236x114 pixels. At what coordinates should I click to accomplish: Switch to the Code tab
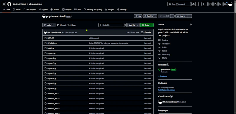pos(6,10)
